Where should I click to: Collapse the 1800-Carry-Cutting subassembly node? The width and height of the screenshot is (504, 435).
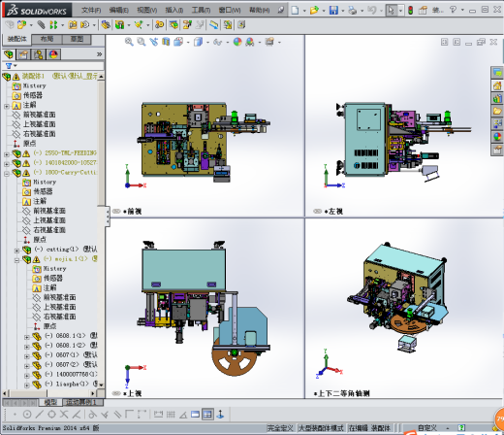pos(7,174)
